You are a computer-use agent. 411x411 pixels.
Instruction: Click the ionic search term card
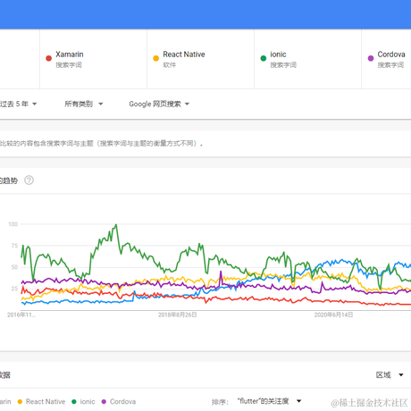point(307,59)
